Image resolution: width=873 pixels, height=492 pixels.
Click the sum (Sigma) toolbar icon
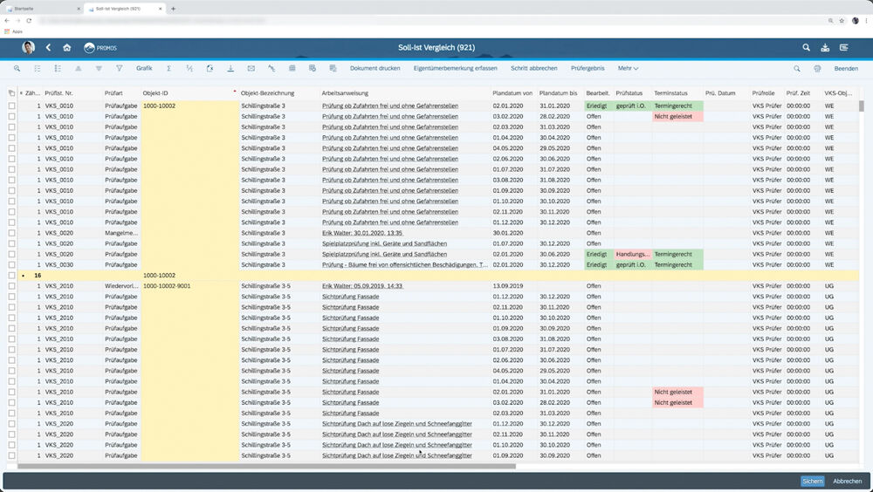click(168, 68)
